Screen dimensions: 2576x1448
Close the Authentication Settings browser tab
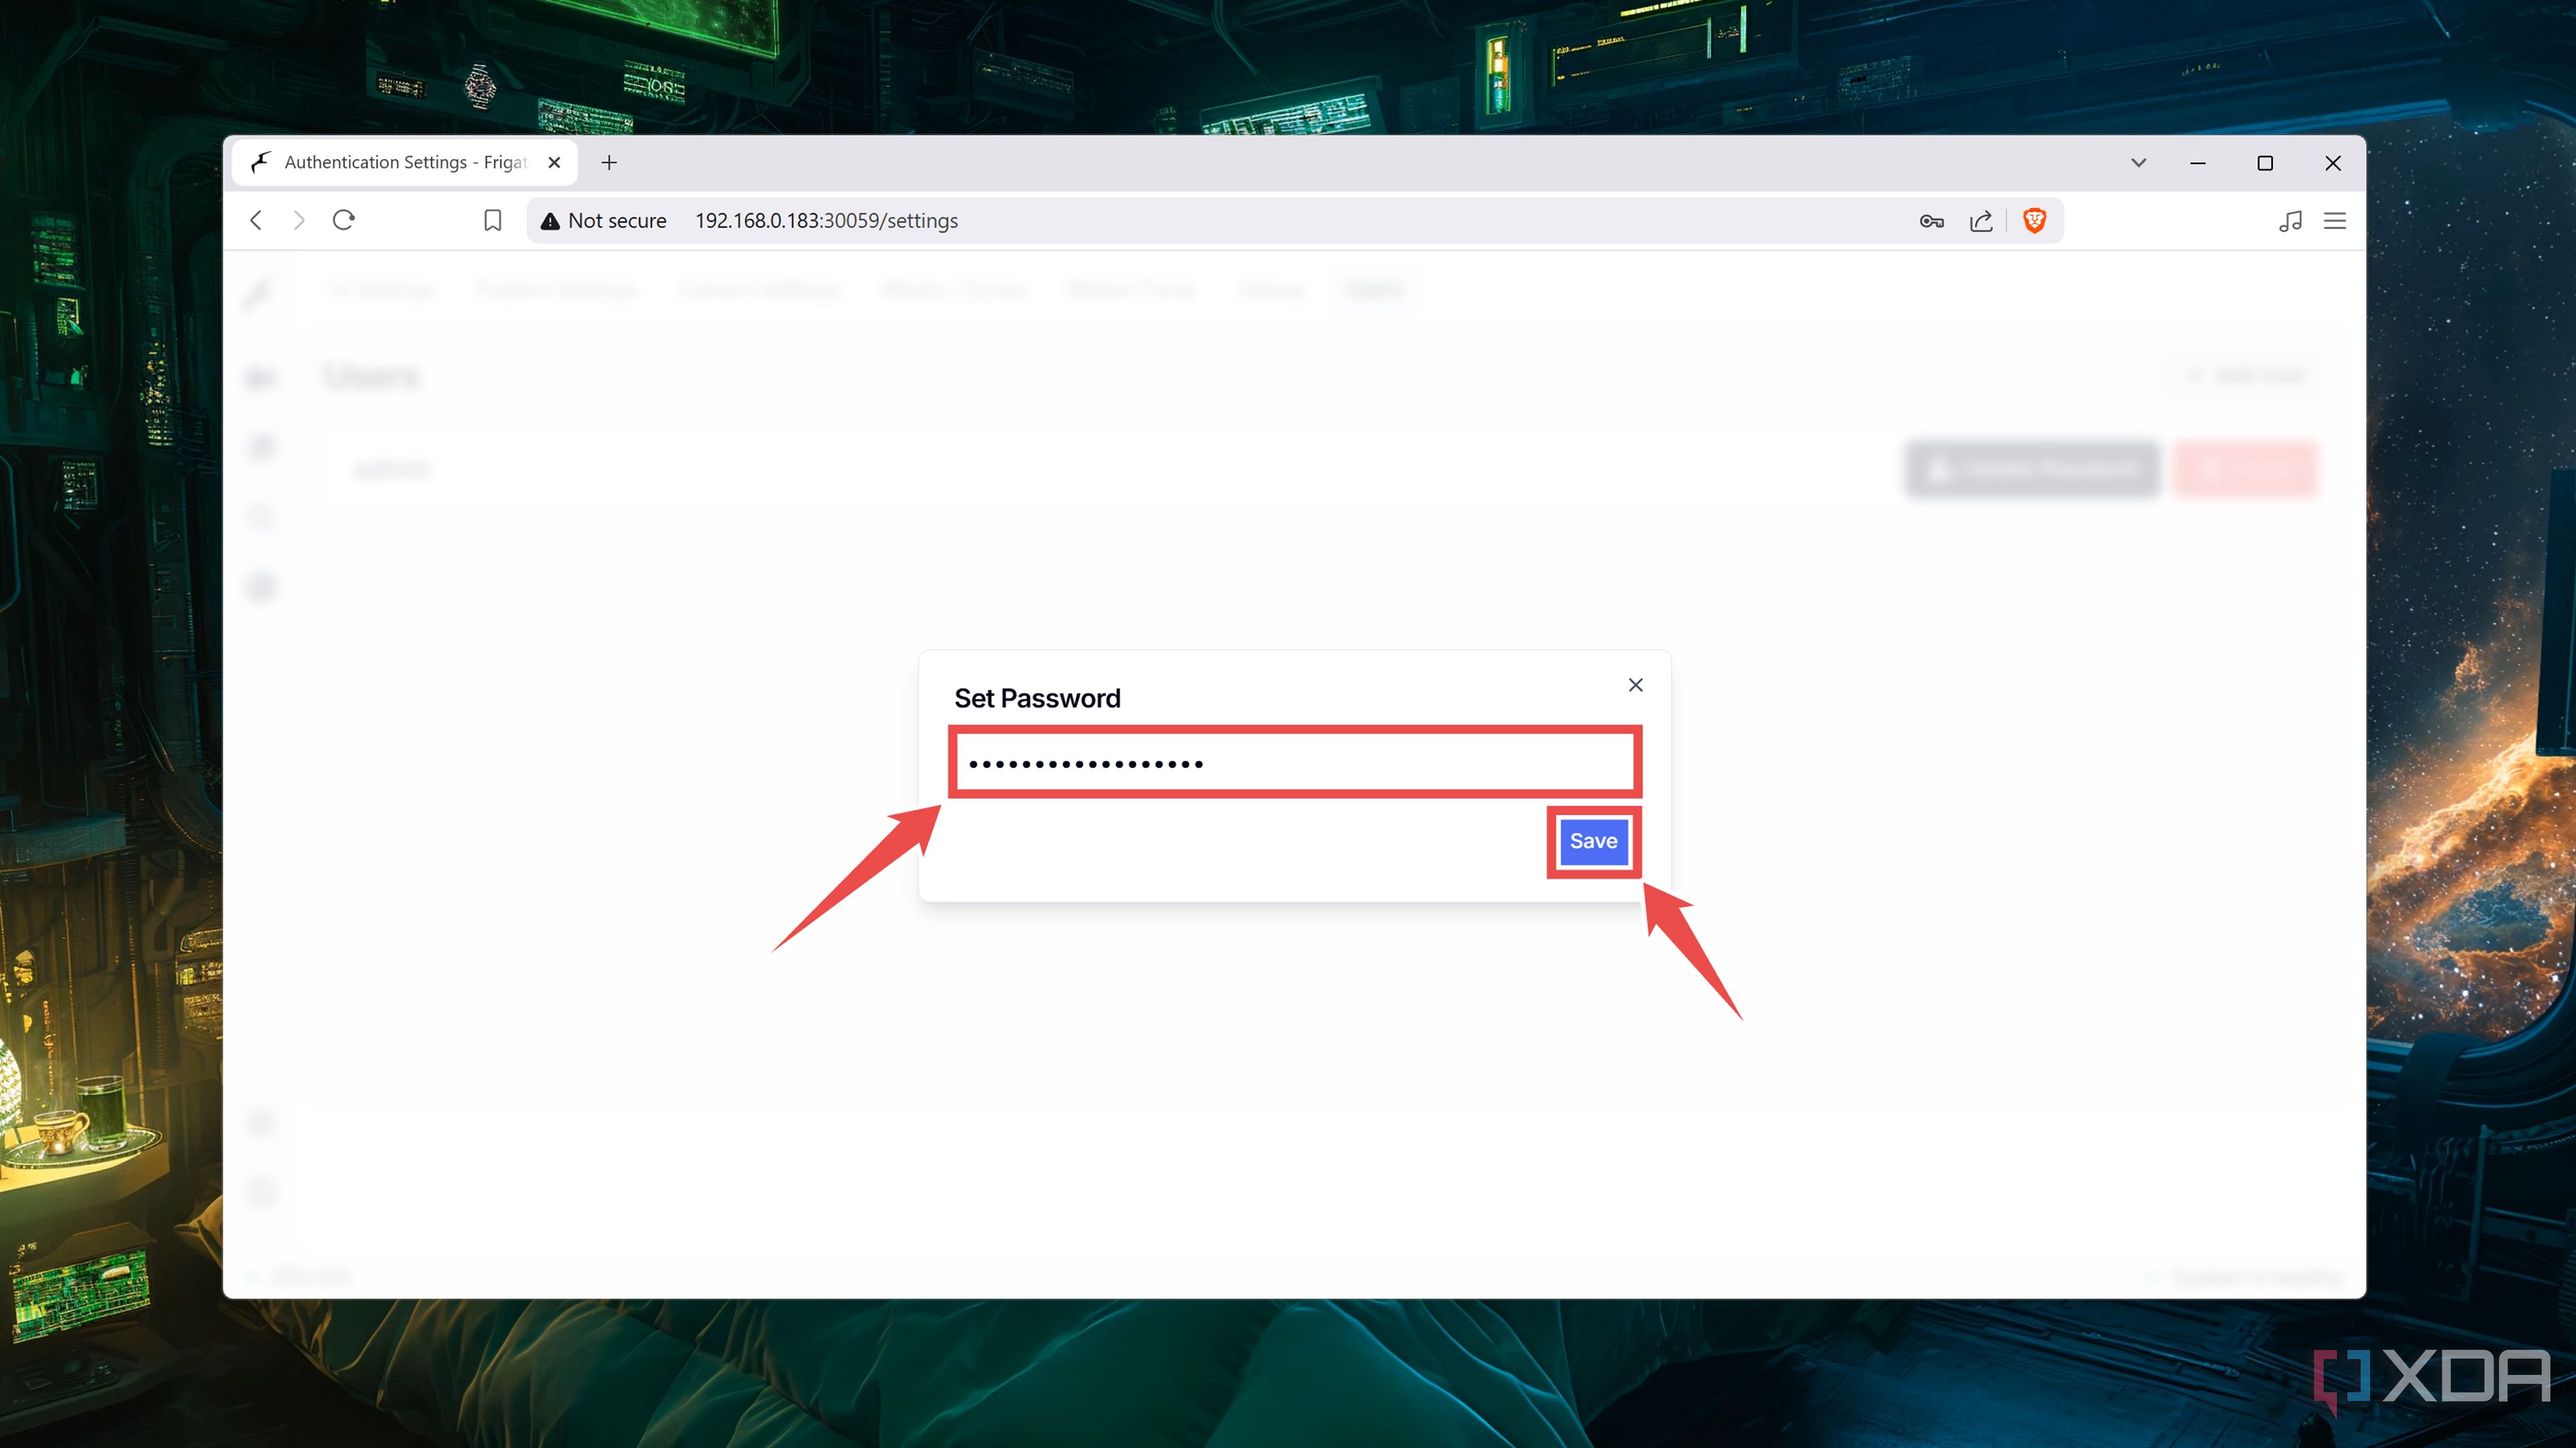(x=555, y=162)
